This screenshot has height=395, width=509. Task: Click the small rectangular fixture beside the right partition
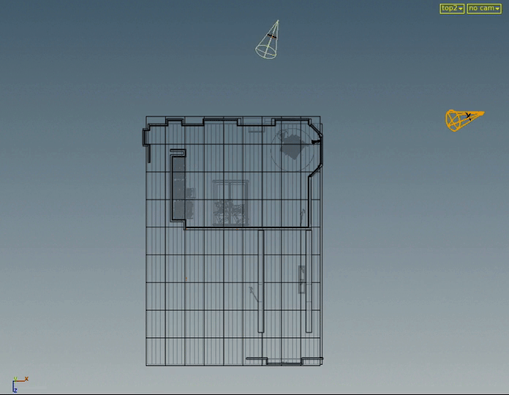coord(301,279)
